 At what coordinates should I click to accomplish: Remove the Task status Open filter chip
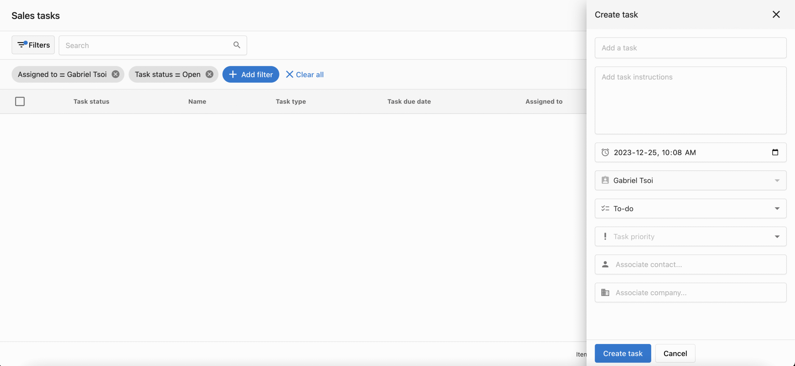(x=210, y=74)
